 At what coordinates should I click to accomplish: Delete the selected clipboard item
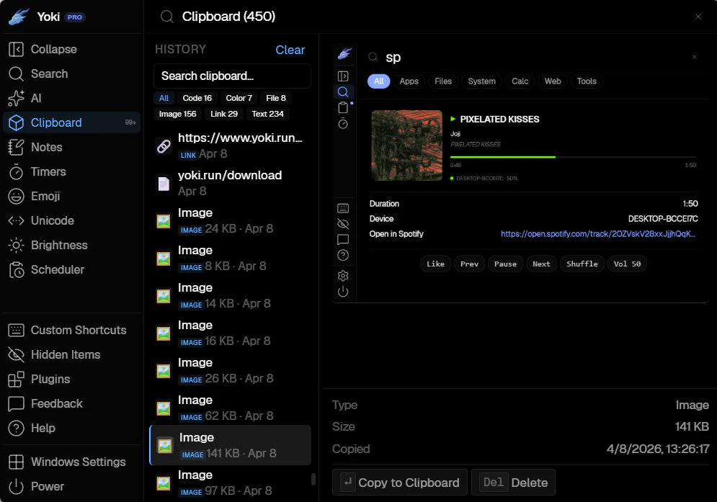pyautogui.click(x=513, y=483)
